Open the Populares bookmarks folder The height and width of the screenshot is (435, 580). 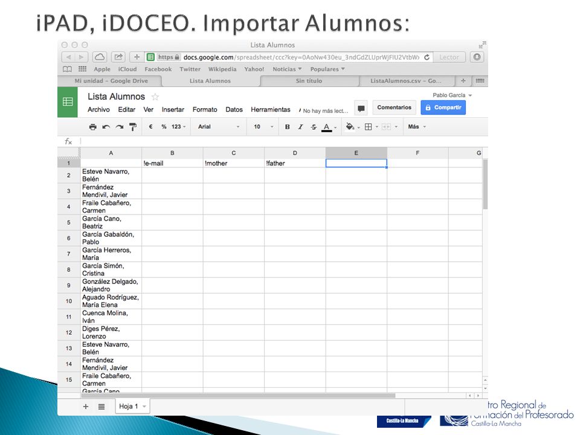[327, 69]
